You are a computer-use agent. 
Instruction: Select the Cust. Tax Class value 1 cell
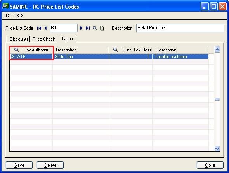(x=131, y=57)
